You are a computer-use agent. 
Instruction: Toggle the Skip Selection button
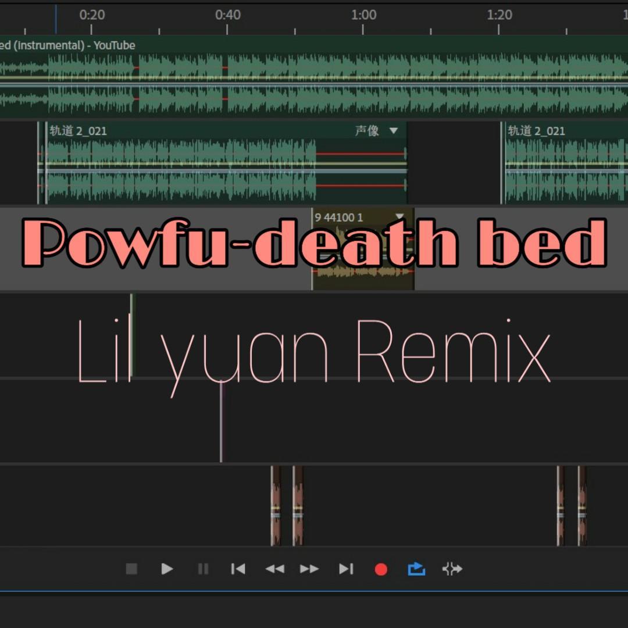coord(452,569)
